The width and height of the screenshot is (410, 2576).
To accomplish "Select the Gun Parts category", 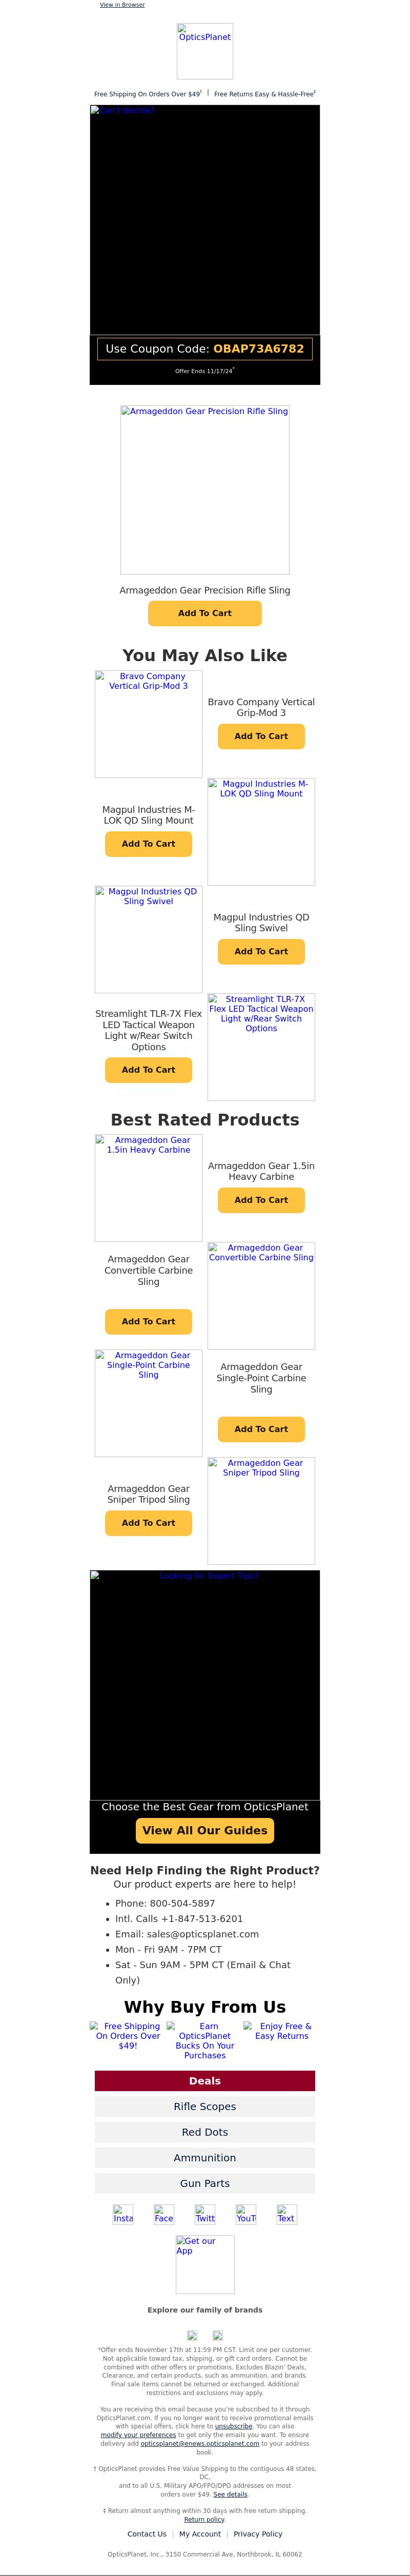I will click(x=205, y=2183).
